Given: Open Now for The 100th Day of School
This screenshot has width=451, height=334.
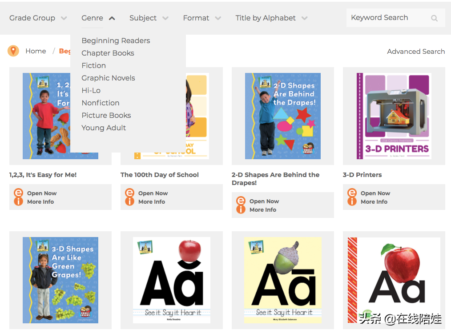Looking at the screenshot, I should (153, 193).
